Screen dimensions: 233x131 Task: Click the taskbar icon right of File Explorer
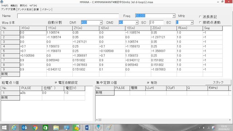coord(67,128)
